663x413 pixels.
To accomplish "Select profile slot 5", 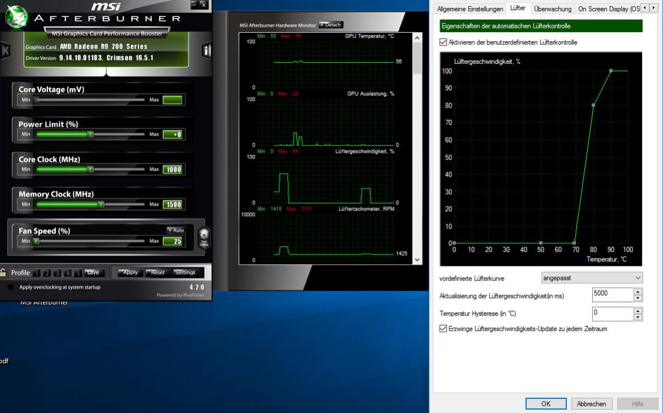I will tap(78, 273).
